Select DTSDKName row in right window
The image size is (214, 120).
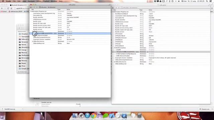[x=161, y=42]
